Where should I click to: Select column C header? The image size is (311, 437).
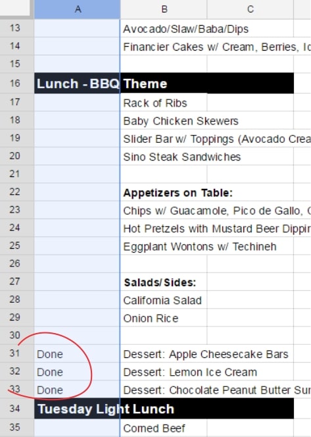251,9
